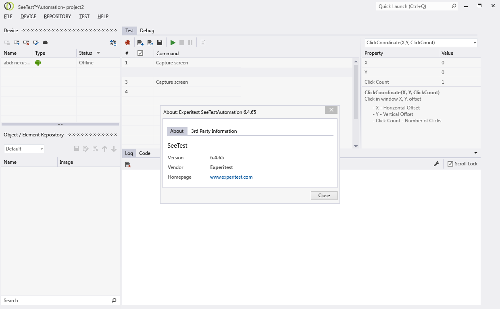Click the Close button in About dialog

click(324, 196)
